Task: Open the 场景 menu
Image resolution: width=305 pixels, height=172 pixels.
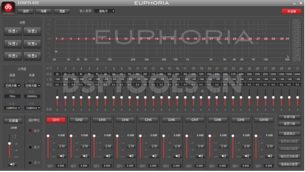Action: coord(43,11)
